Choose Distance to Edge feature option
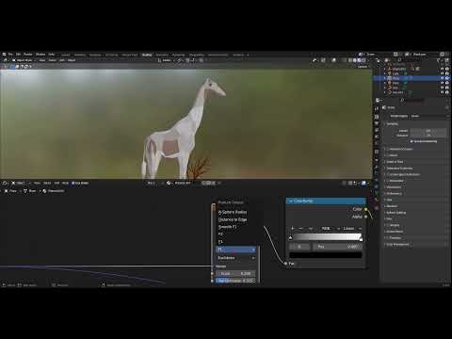 coord(233,219)
